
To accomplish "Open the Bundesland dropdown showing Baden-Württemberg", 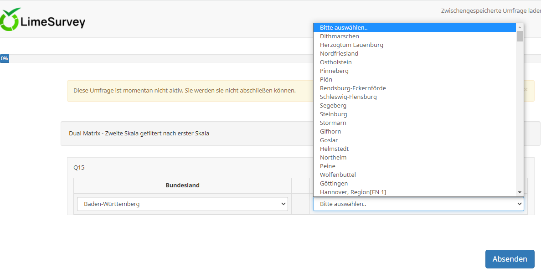I will (x=182, y=204).
